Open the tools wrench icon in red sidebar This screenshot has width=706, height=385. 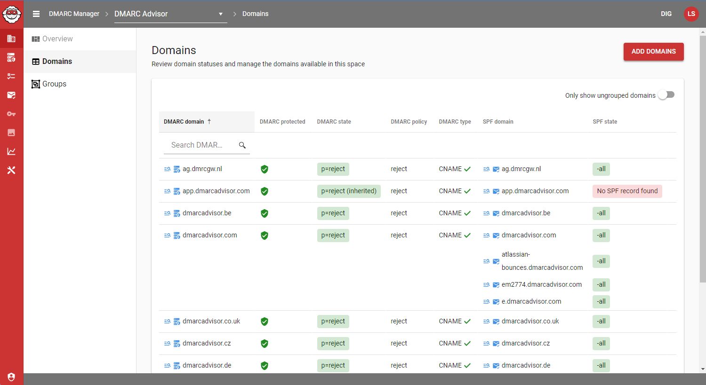11,170
